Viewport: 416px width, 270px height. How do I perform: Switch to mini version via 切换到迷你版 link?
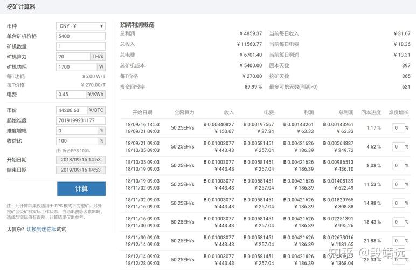coord(41,229)
